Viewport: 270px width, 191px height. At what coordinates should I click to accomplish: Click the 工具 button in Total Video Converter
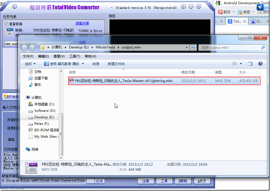[x=164, y=181]
